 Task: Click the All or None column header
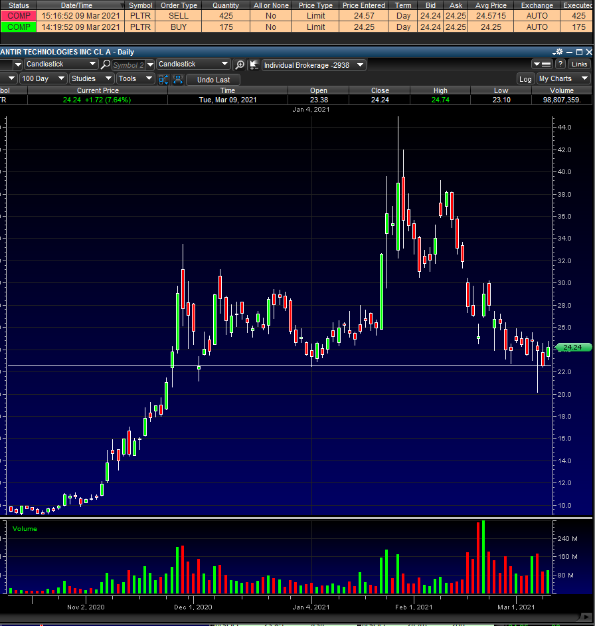(x=271, y=5)
